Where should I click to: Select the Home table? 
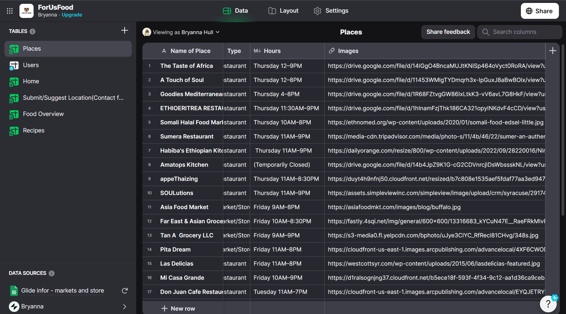click(x=68, y=82)
